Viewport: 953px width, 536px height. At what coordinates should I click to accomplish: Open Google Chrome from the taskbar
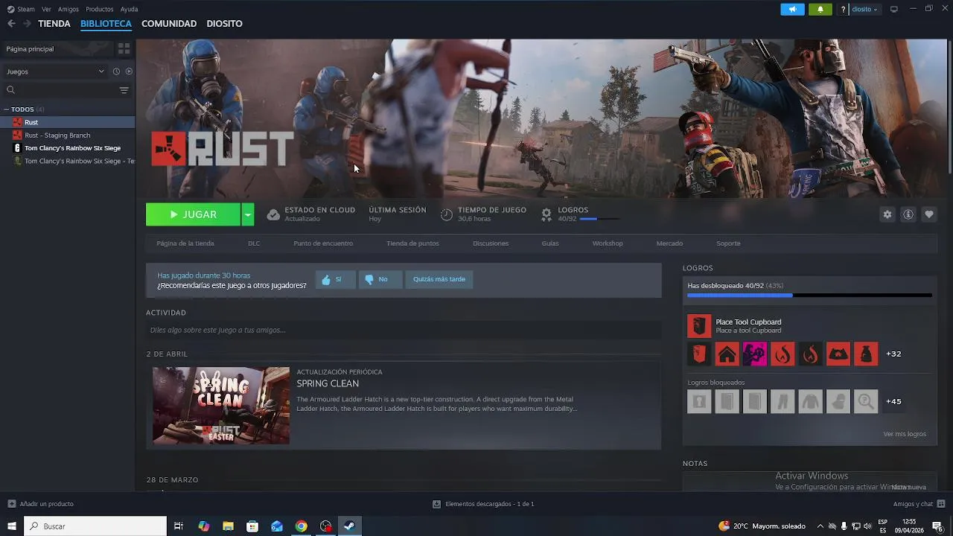pos(301,526)
